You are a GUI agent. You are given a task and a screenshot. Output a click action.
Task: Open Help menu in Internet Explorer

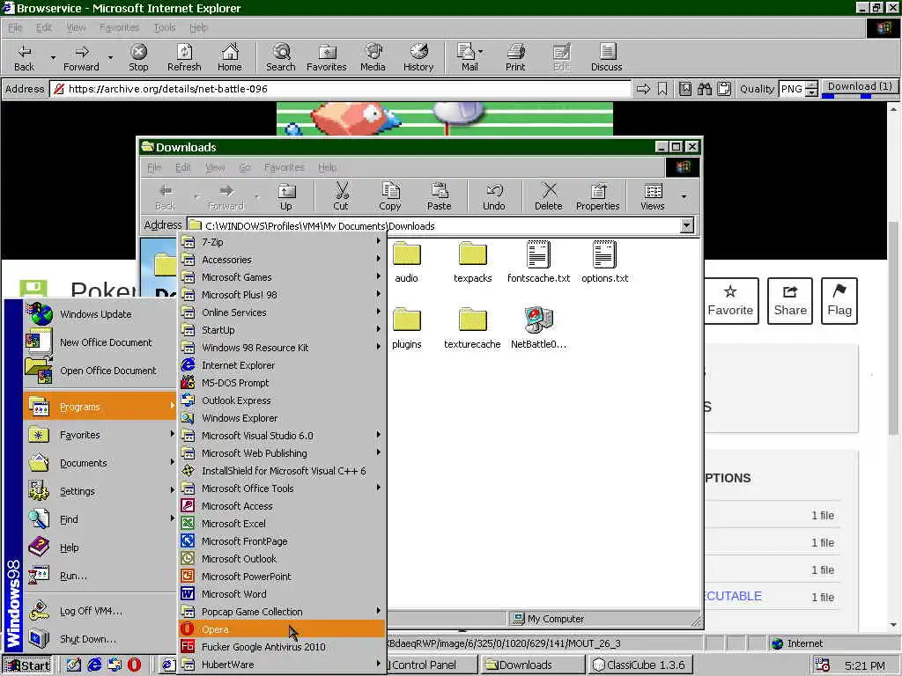(198, 27)
